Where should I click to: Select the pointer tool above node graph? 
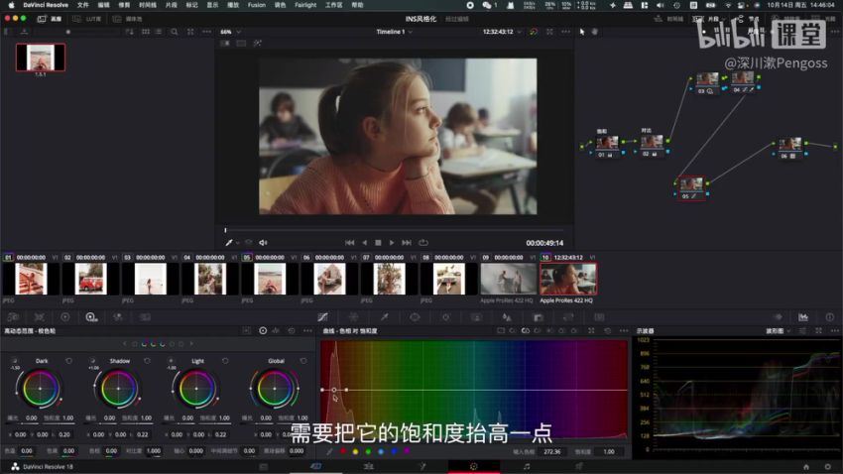[x=582, y=32]
